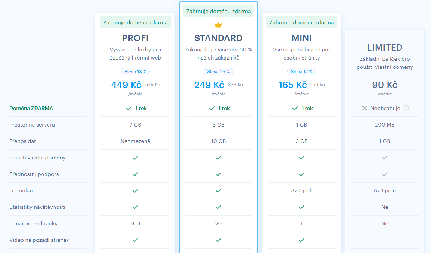Choose the MINI plan title
Image resolution: width=431 pixels, height=253 pixels.
coord(301,38)
